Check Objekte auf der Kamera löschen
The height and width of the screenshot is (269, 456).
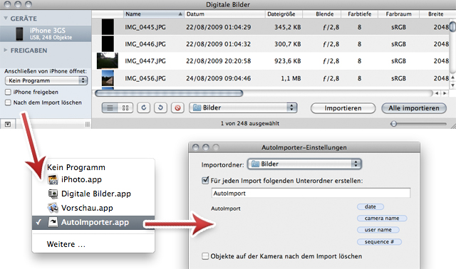(x=205, y=256)
